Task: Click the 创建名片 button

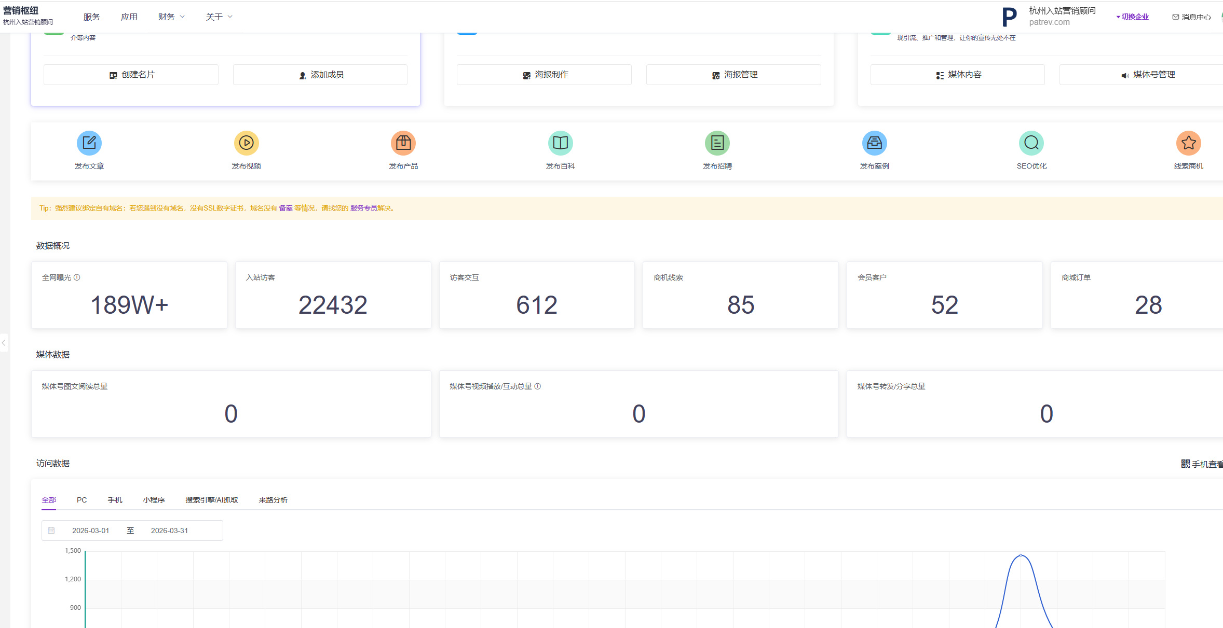Action: (x=131, y=75)
